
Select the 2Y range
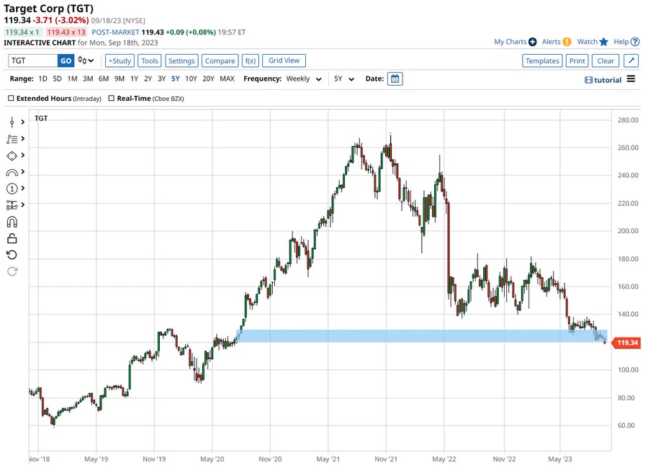click(x=148, y=78)
